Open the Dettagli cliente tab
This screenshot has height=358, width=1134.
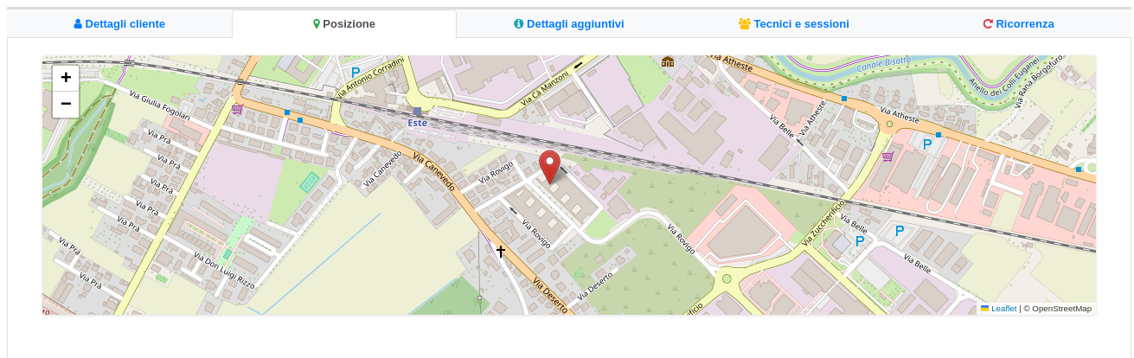point(119,24)
